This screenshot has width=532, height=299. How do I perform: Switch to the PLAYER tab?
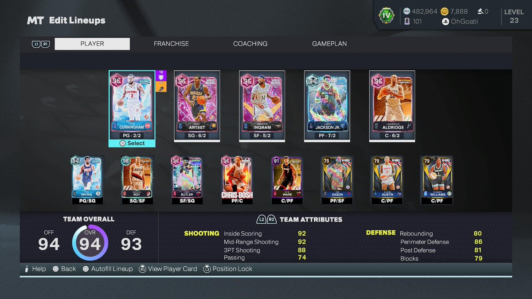(92, 44)
